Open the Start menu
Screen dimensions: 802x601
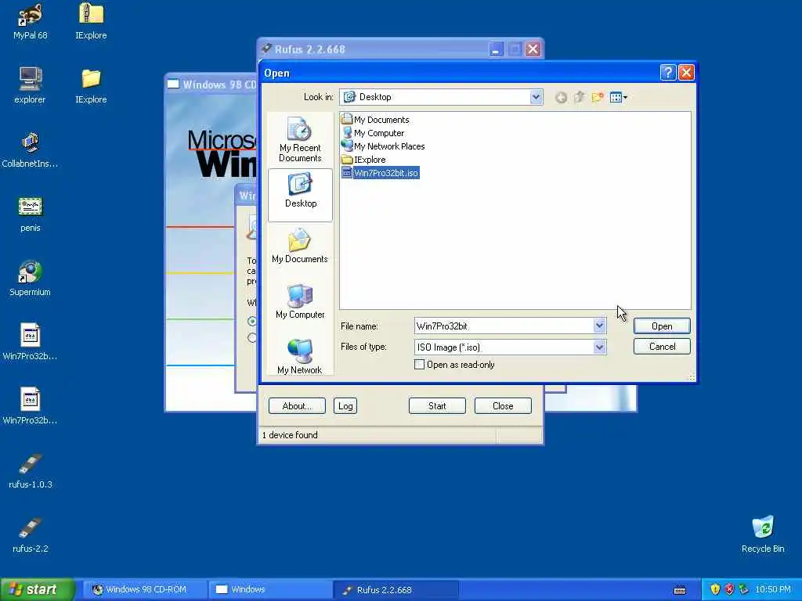coord(37,590)
